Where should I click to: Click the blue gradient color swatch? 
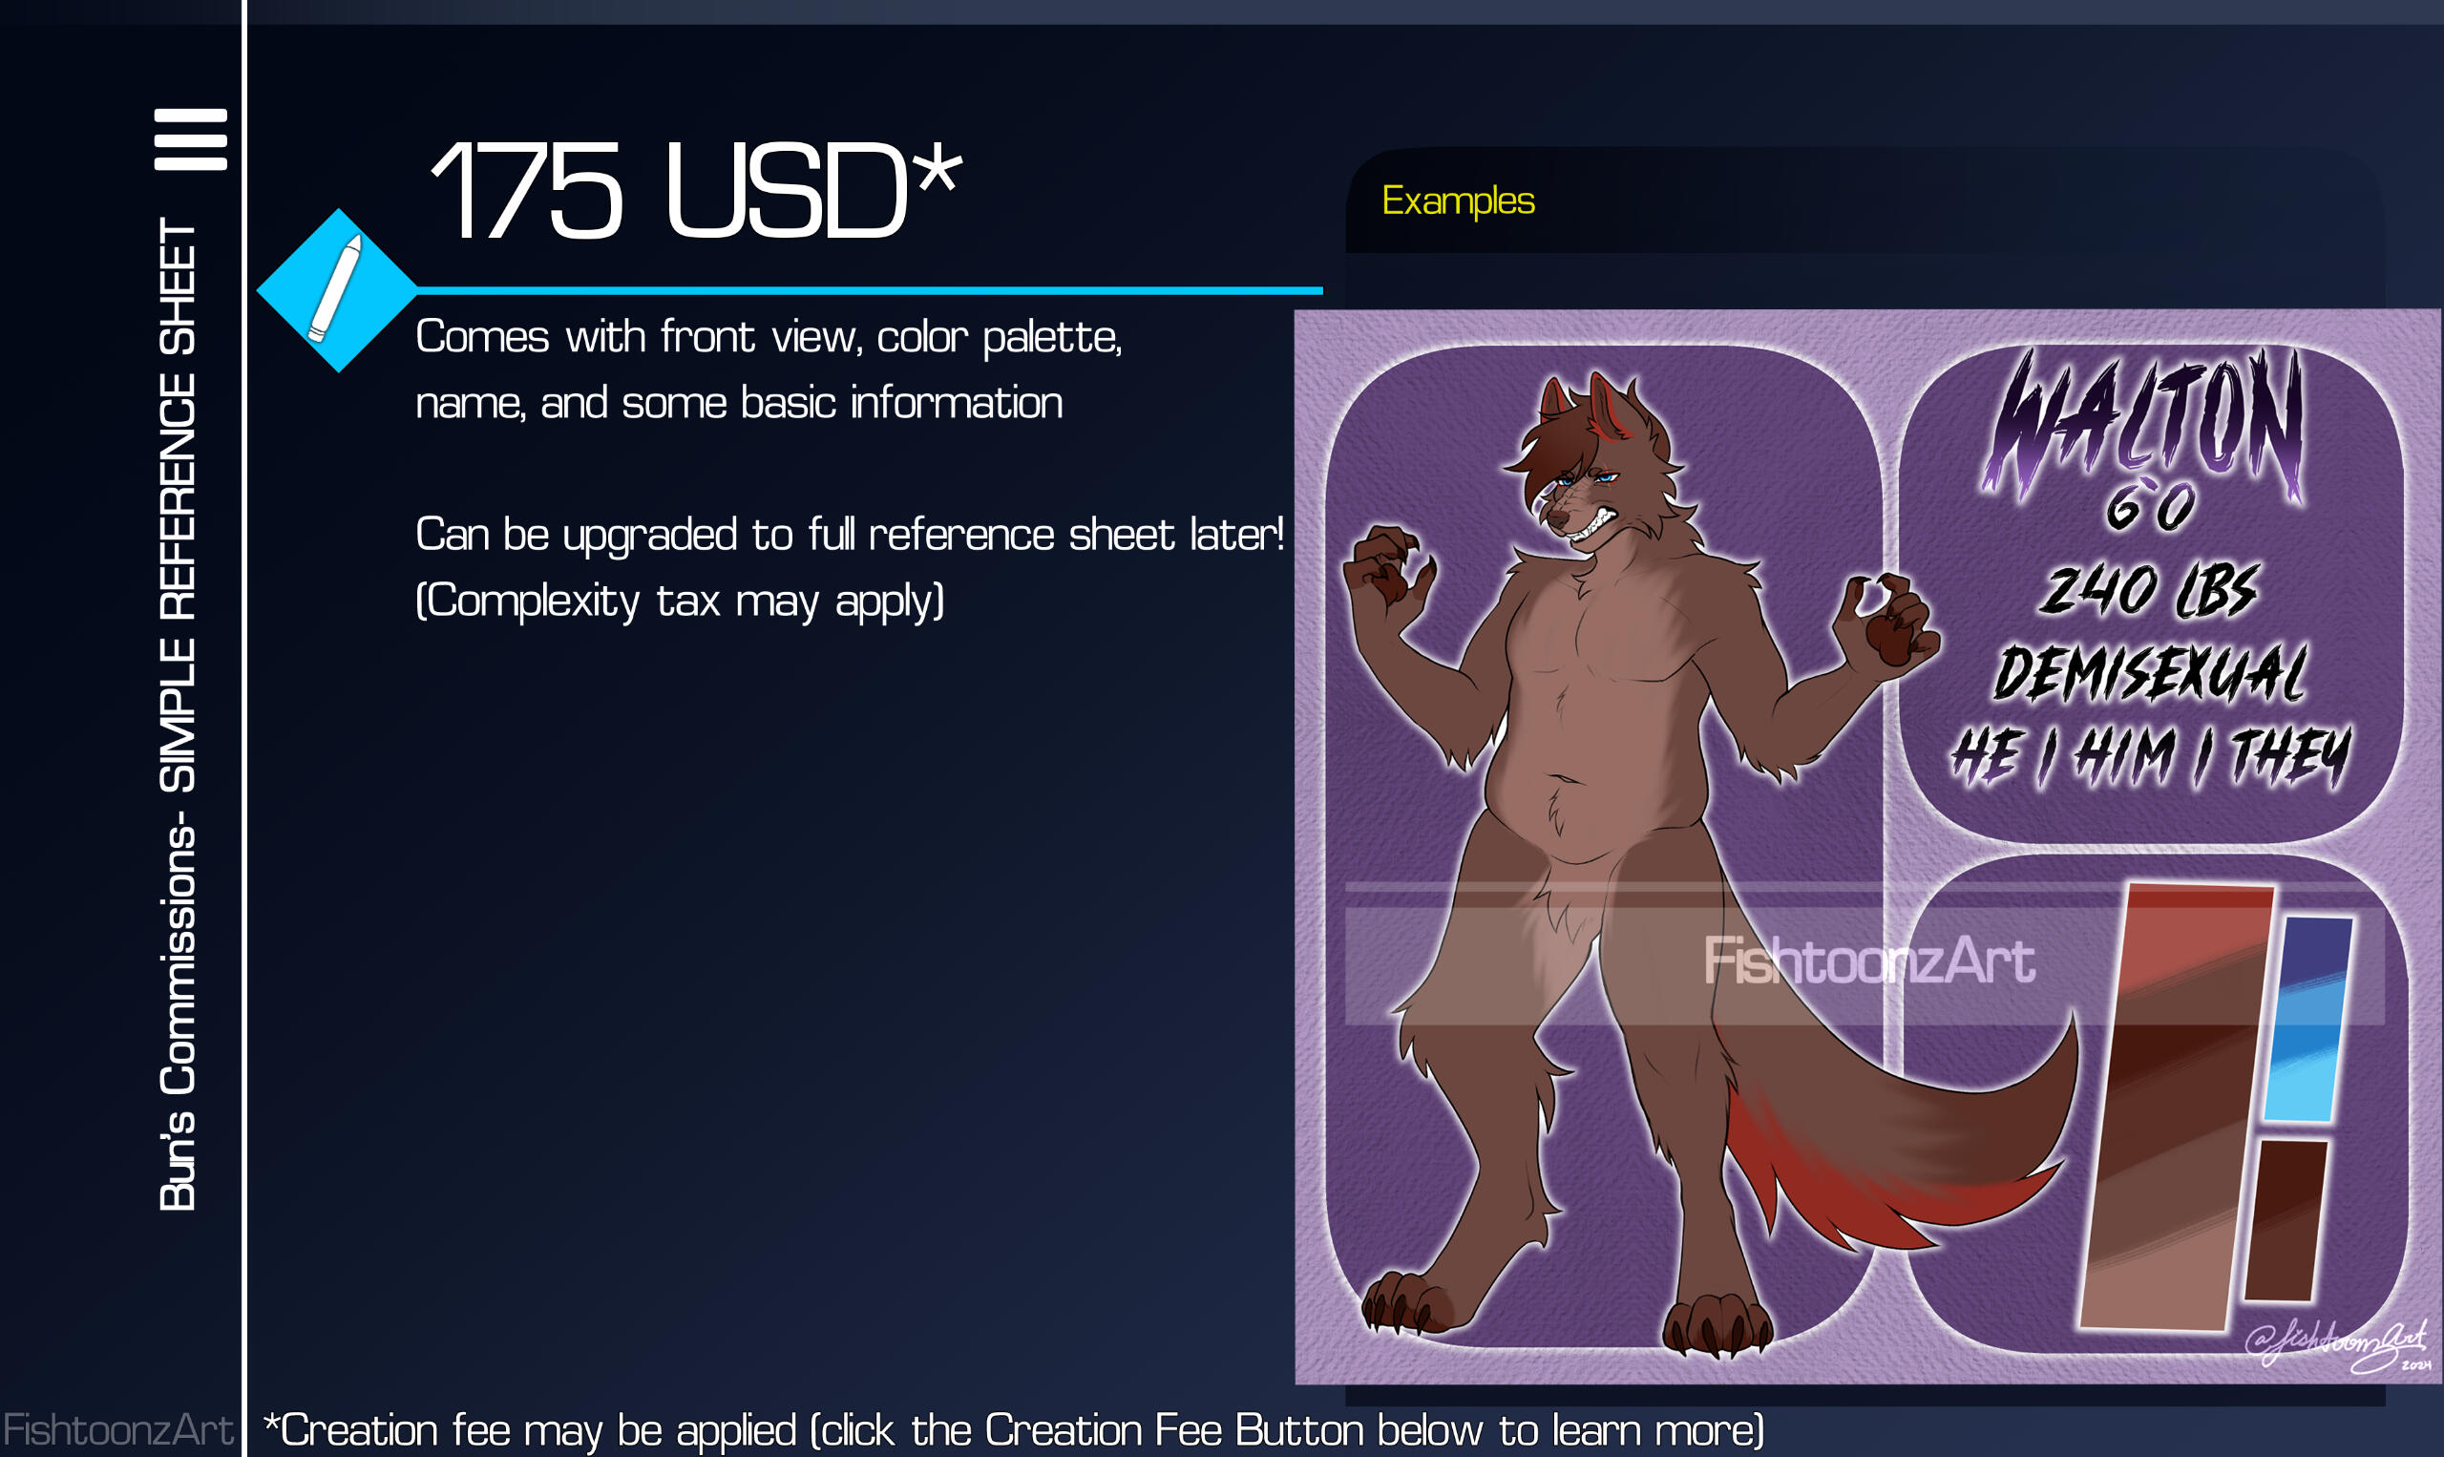point(2308,1019)
